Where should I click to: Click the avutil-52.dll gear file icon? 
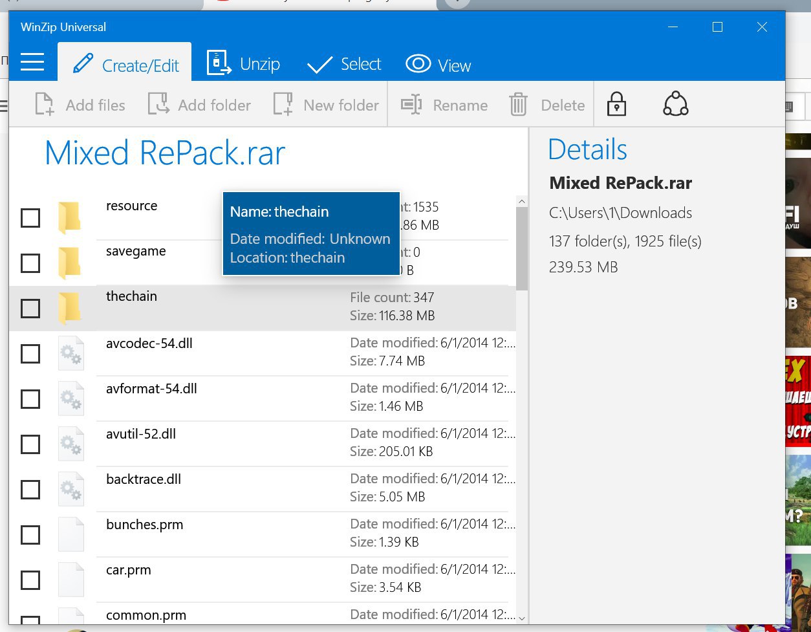(x=70, y=444)
